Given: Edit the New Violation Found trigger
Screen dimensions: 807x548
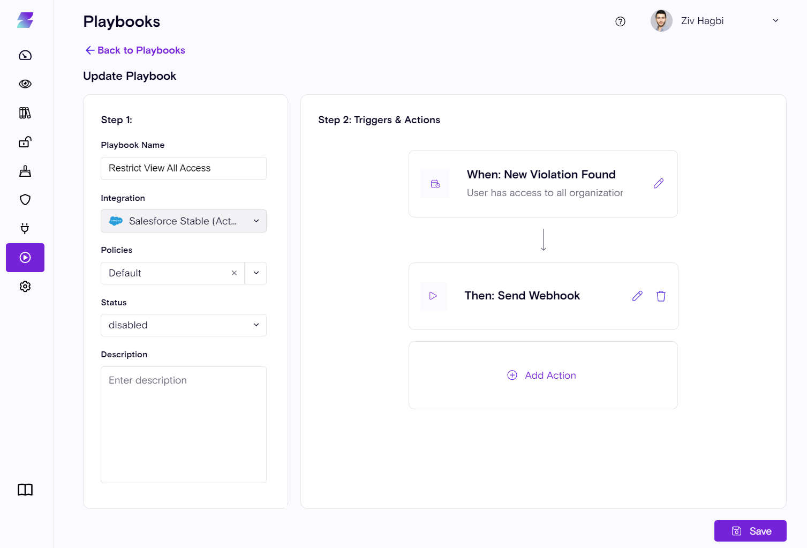Looking at the screenshot, I should pos(658,184).
